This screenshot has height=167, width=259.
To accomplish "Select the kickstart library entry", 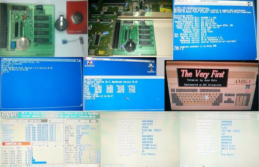I will coord(8,125).
